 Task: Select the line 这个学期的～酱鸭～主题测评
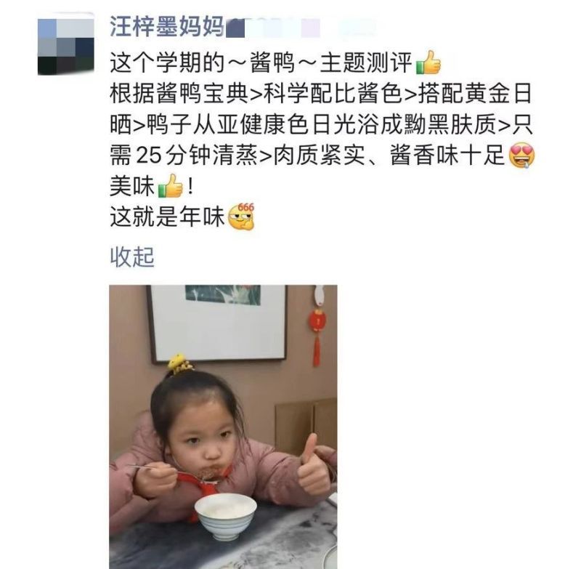261,62
